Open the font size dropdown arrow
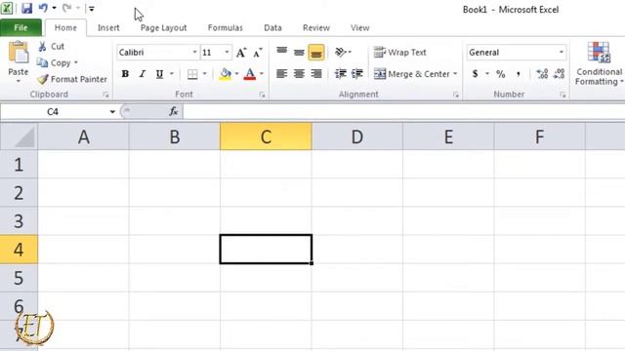The height and width of the screenshot is (351, 625). click(x=227, y=53)
